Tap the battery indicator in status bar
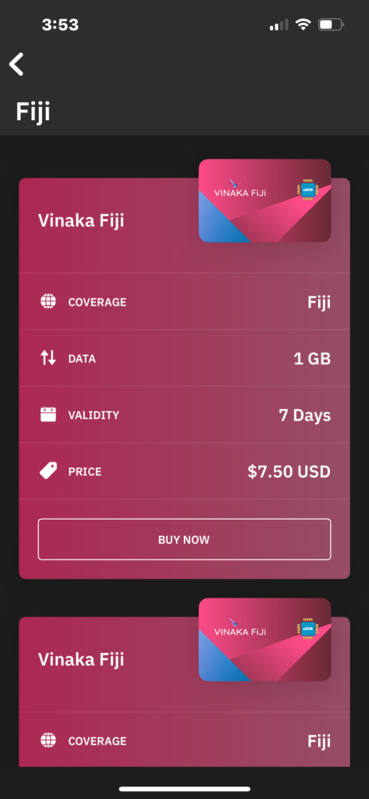 coord(331,24)
